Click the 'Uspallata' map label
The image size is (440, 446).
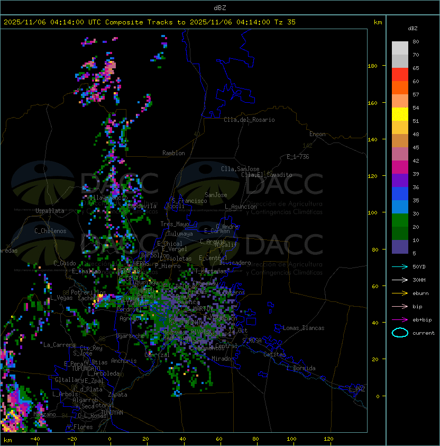(x=50, y=211)
